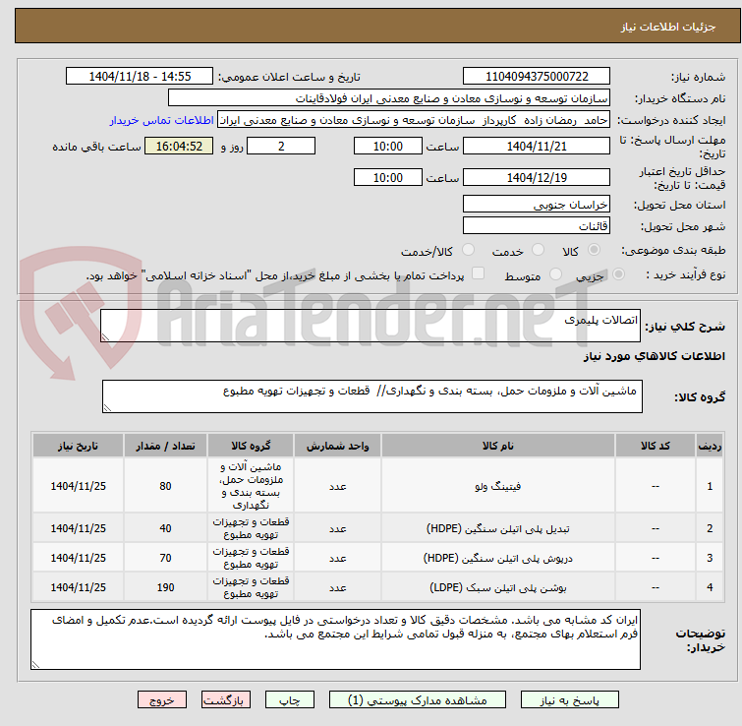Select the متوسط purchase type radio

pyautogui.click(x=555, y=274)
